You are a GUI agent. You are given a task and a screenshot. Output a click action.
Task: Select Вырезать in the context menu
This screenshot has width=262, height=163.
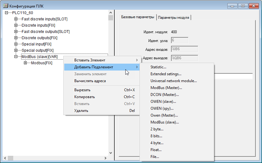[x=83, y=90]
